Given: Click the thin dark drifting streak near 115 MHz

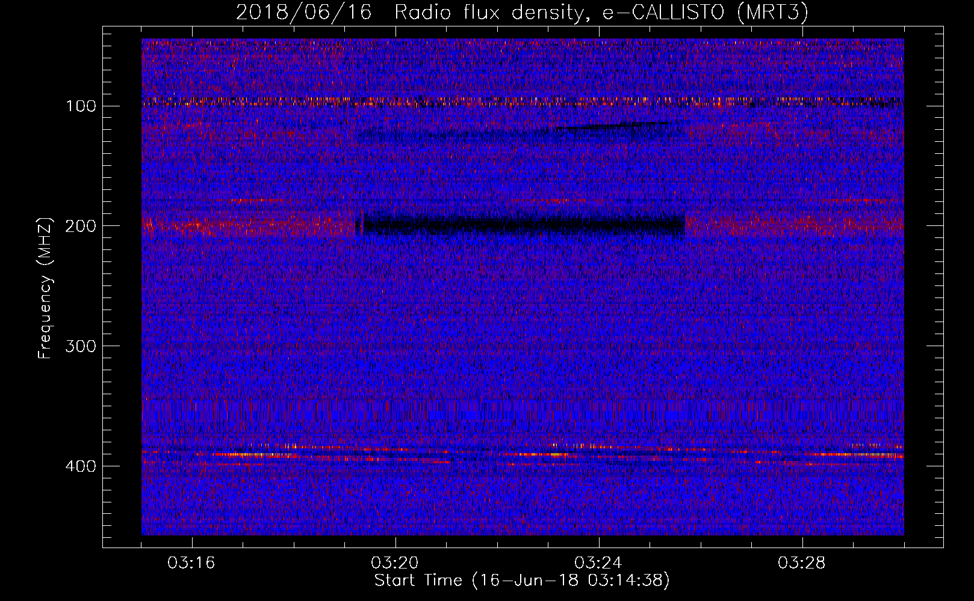Looking at the screenshot, I should 611,126.
